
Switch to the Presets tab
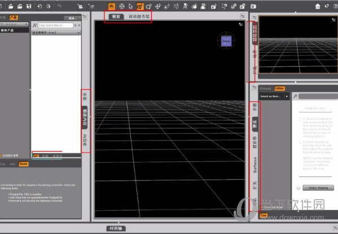(x=265, y=88)
